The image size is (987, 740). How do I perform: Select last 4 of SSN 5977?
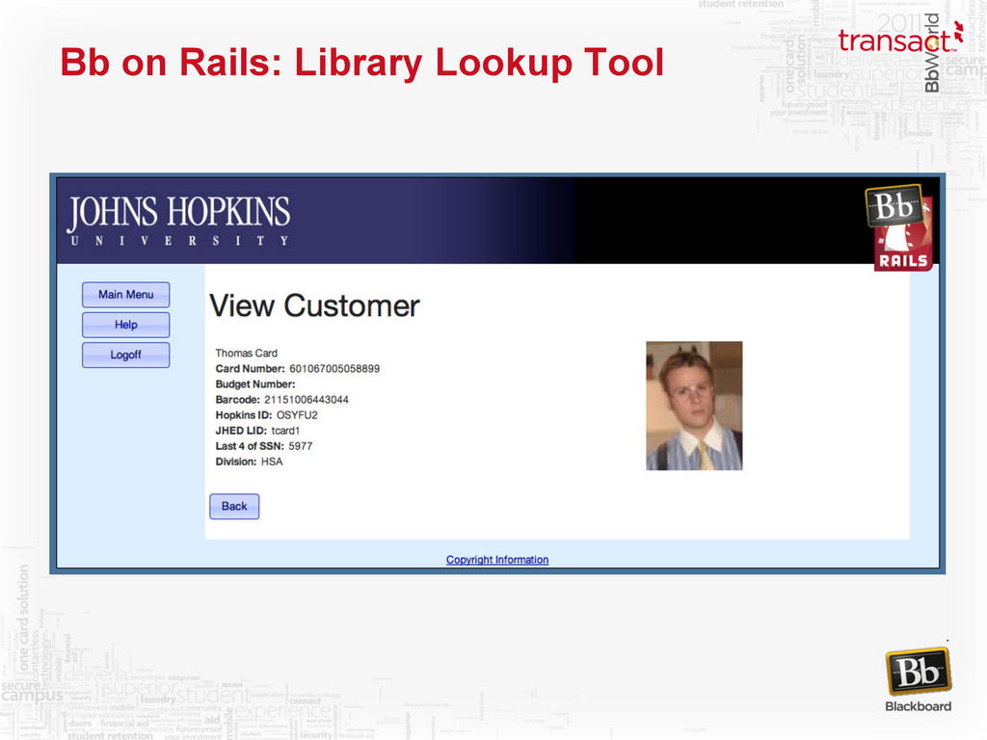pos(301,446)
